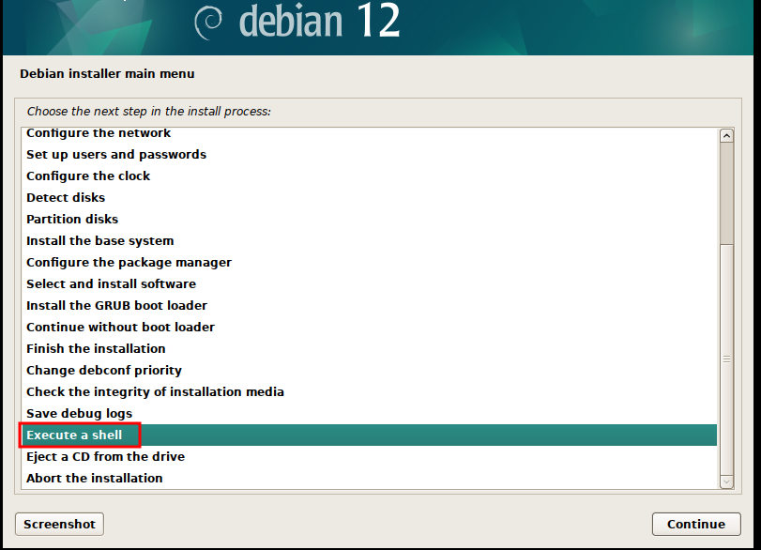Click the Continue button
Viewport: 761px width, 550px height.
[x=696, y=525]
